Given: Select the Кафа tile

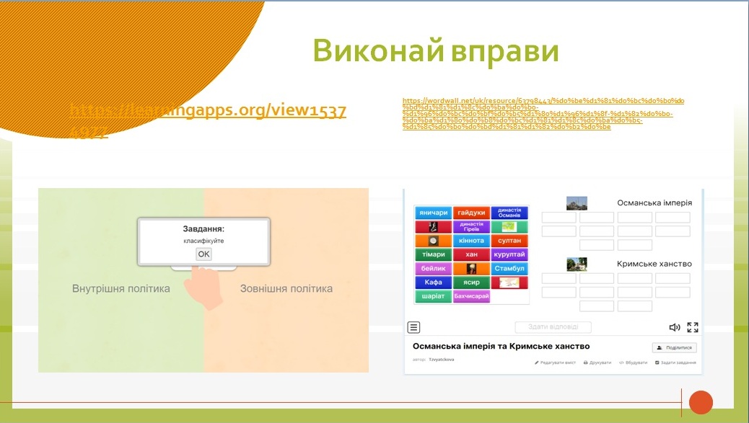Looking at the screenshot, I should pyautogui.click(x=433, y=282).
